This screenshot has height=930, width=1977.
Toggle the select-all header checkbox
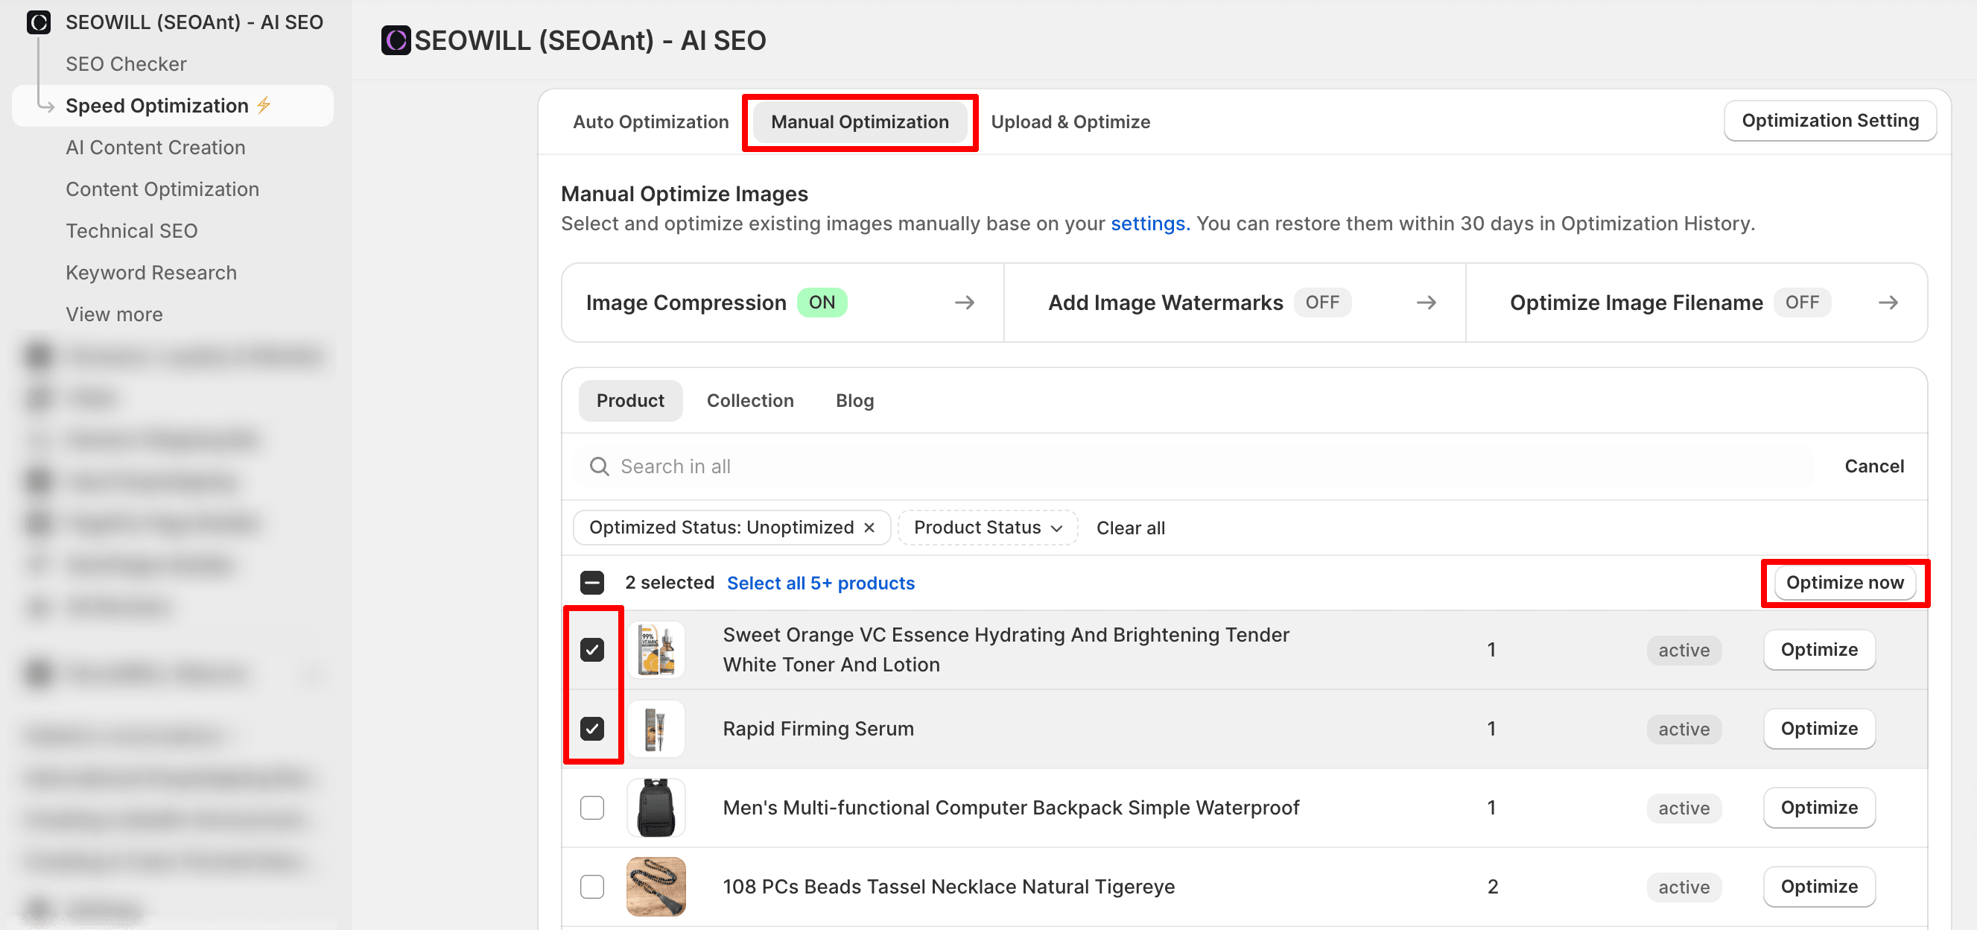(591, 583)
